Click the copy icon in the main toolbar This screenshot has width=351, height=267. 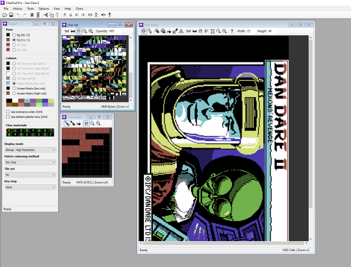[x=52, y=15]
